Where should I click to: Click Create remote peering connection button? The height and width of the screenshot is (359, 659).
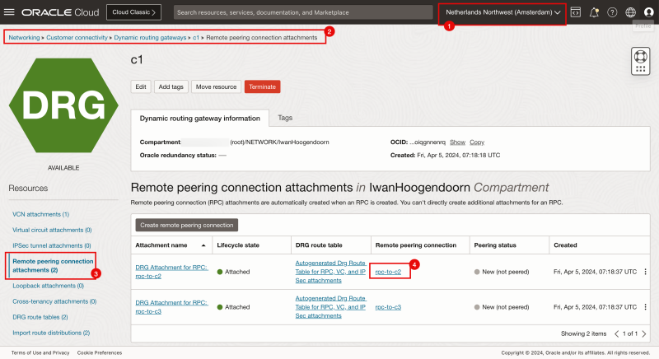[186, 225]
